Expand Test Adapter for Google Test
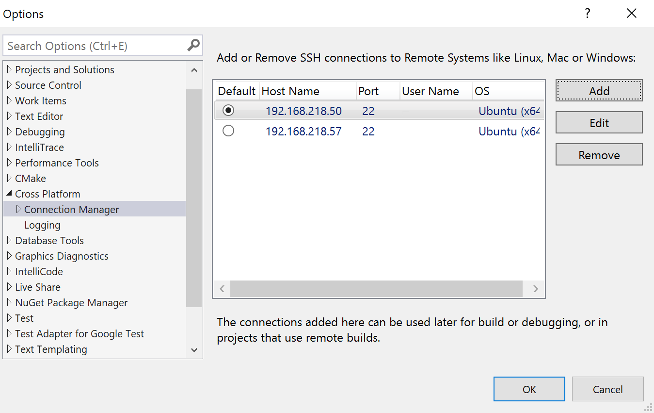 tap(10, 333)
